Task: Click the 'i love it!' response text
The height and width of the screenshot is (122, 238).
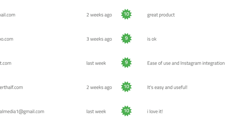Action: click(155, 112)
